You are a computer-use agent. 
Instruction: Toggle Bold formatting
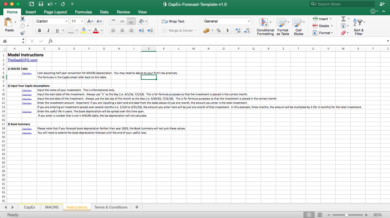39,30
